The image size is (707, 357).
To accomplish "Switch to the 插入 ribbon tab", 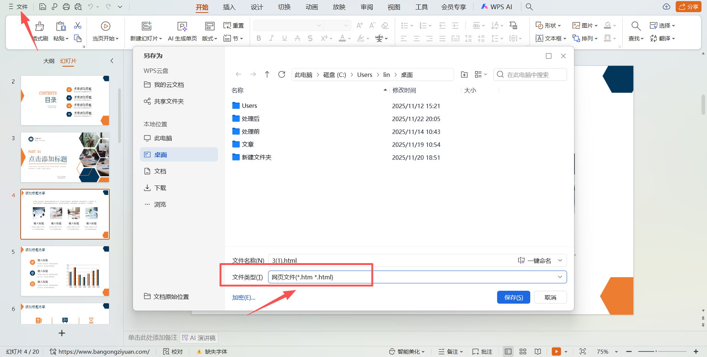I will [229, 7].
